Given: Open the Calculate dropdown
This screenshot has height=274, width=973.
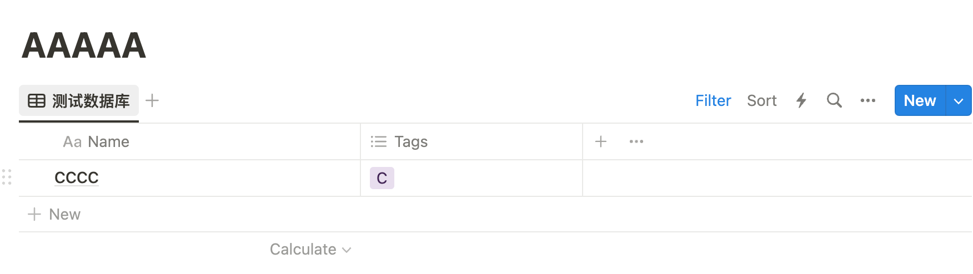Looking at the screenshot, I should [310, 249].
